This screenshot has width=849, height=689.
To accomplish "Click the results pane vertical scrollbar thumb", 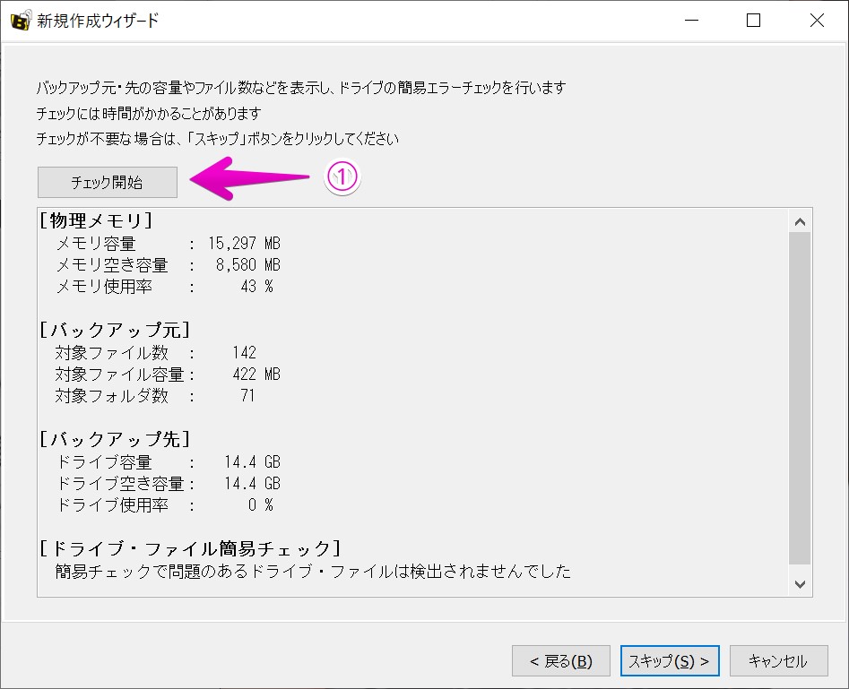I will 800,399.
